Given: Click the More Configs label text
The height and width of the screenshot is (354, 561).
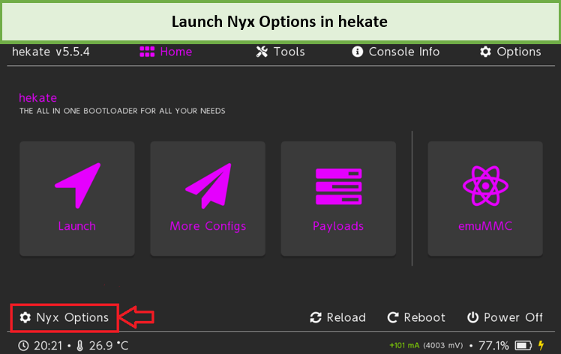Looking at the screenshot, I should 208,226.
